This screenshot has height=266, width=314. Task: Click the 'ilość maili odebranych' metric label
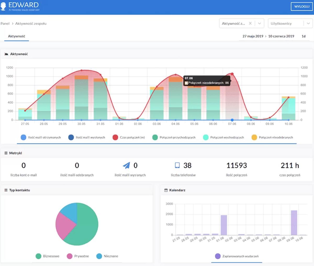(x=77, y=175)
